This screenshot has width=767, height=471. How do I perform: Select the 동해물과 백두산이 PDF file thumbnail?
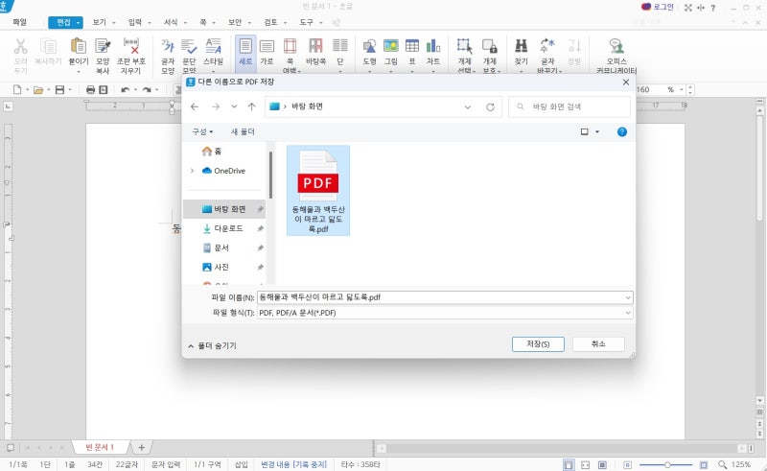[318, 191]
